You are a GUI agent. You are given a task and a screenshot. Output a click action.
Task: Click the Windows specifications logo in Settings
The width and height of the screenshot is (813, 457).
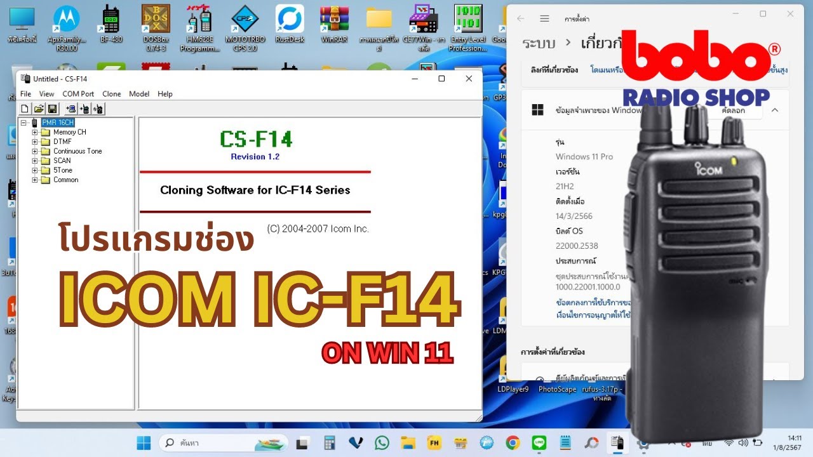[x=537, y=110]
